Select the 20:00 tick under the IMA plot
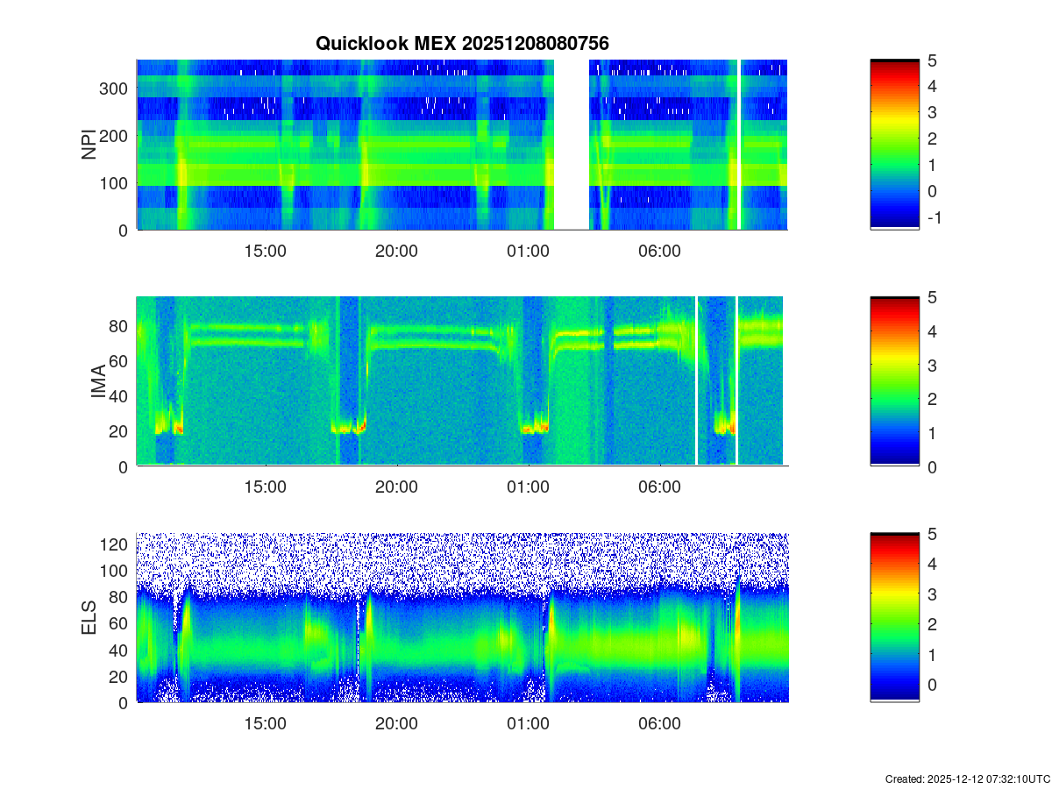This screenshot has height=789, width=1052. pos(396,487)
